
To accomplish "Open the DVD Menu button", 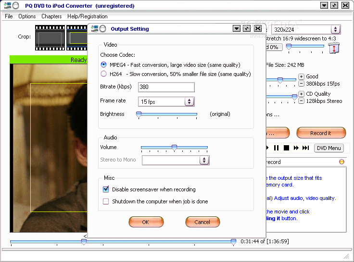I will pyautogui.click(x=329, y=148).
